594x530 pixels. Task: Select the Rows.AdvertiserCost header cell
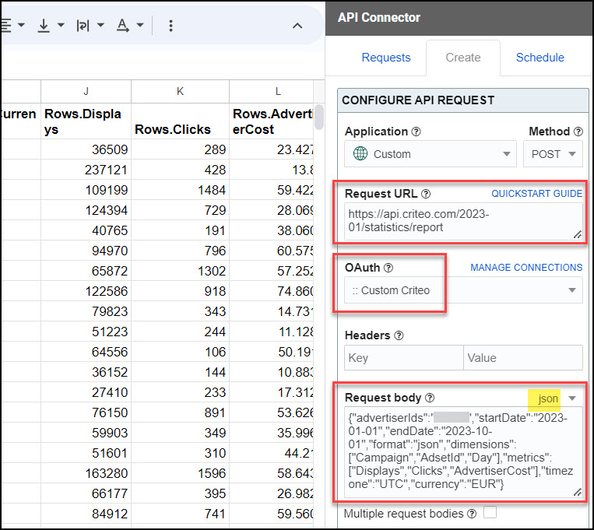point(272,121)
